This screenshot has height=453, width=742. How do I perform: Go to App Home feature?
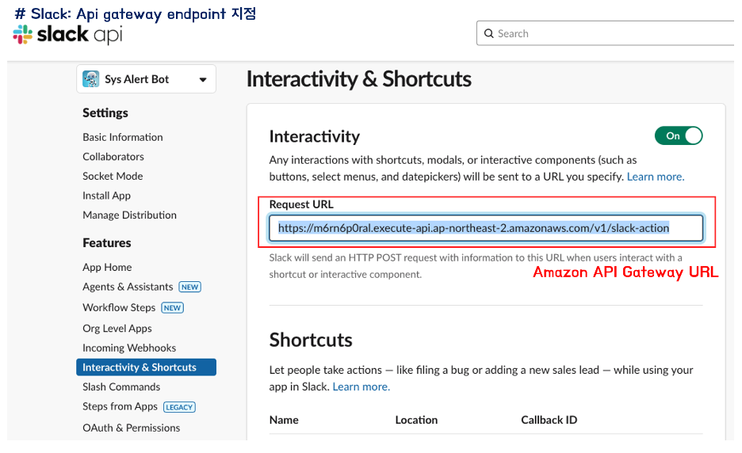pyautogui.click(x=107, y=267)
